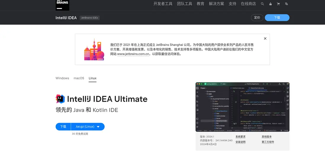
Task: Click the JetBrains logo
Action: click(x=62, y=5)
